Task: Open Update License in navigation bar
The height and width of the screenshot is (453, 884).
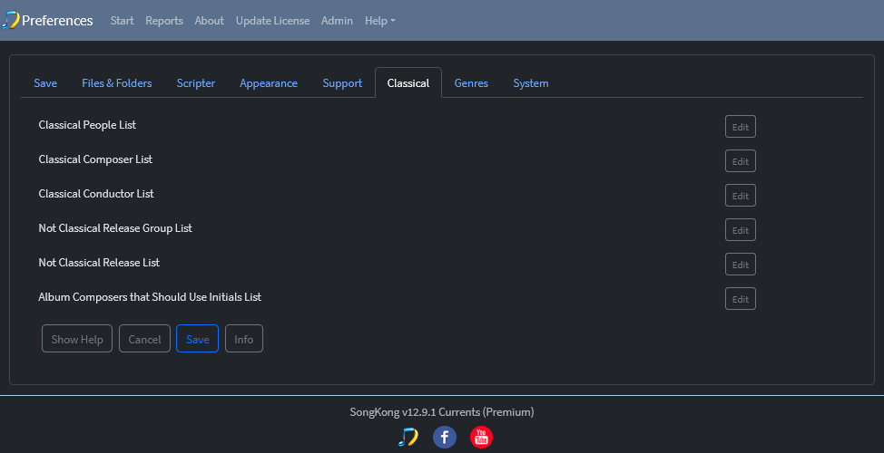Action: pos(272,20)
